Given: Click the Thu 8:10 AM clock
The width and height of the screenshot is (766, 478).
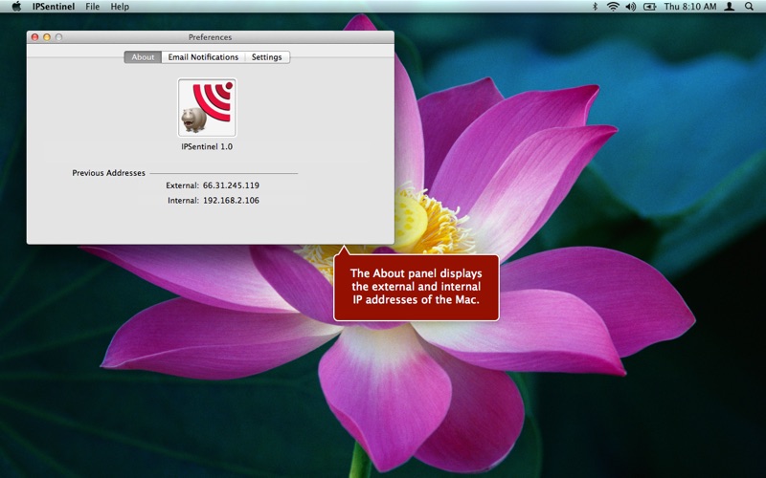Looking at the screenshot, I should click(x=689, y=7).
